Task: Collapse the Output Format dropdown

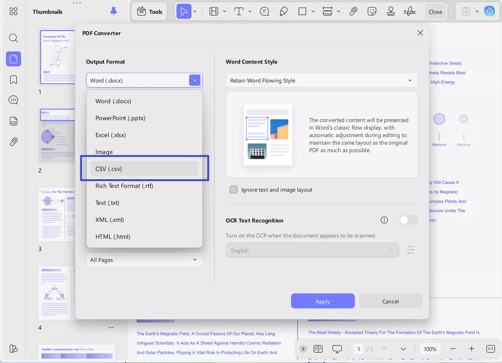Action: coord(195,80)
